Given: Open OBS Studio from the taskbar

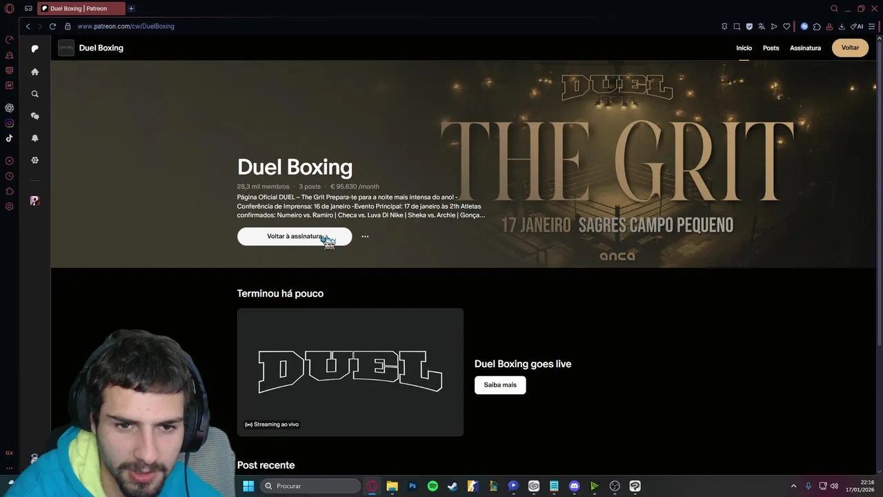Looking at the screenshot, I should pos(615,486).
